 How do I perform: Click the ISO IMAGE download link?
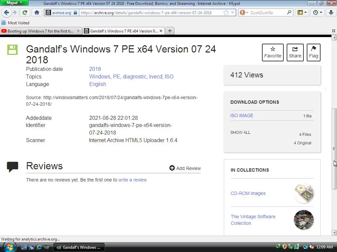point(242,115)
